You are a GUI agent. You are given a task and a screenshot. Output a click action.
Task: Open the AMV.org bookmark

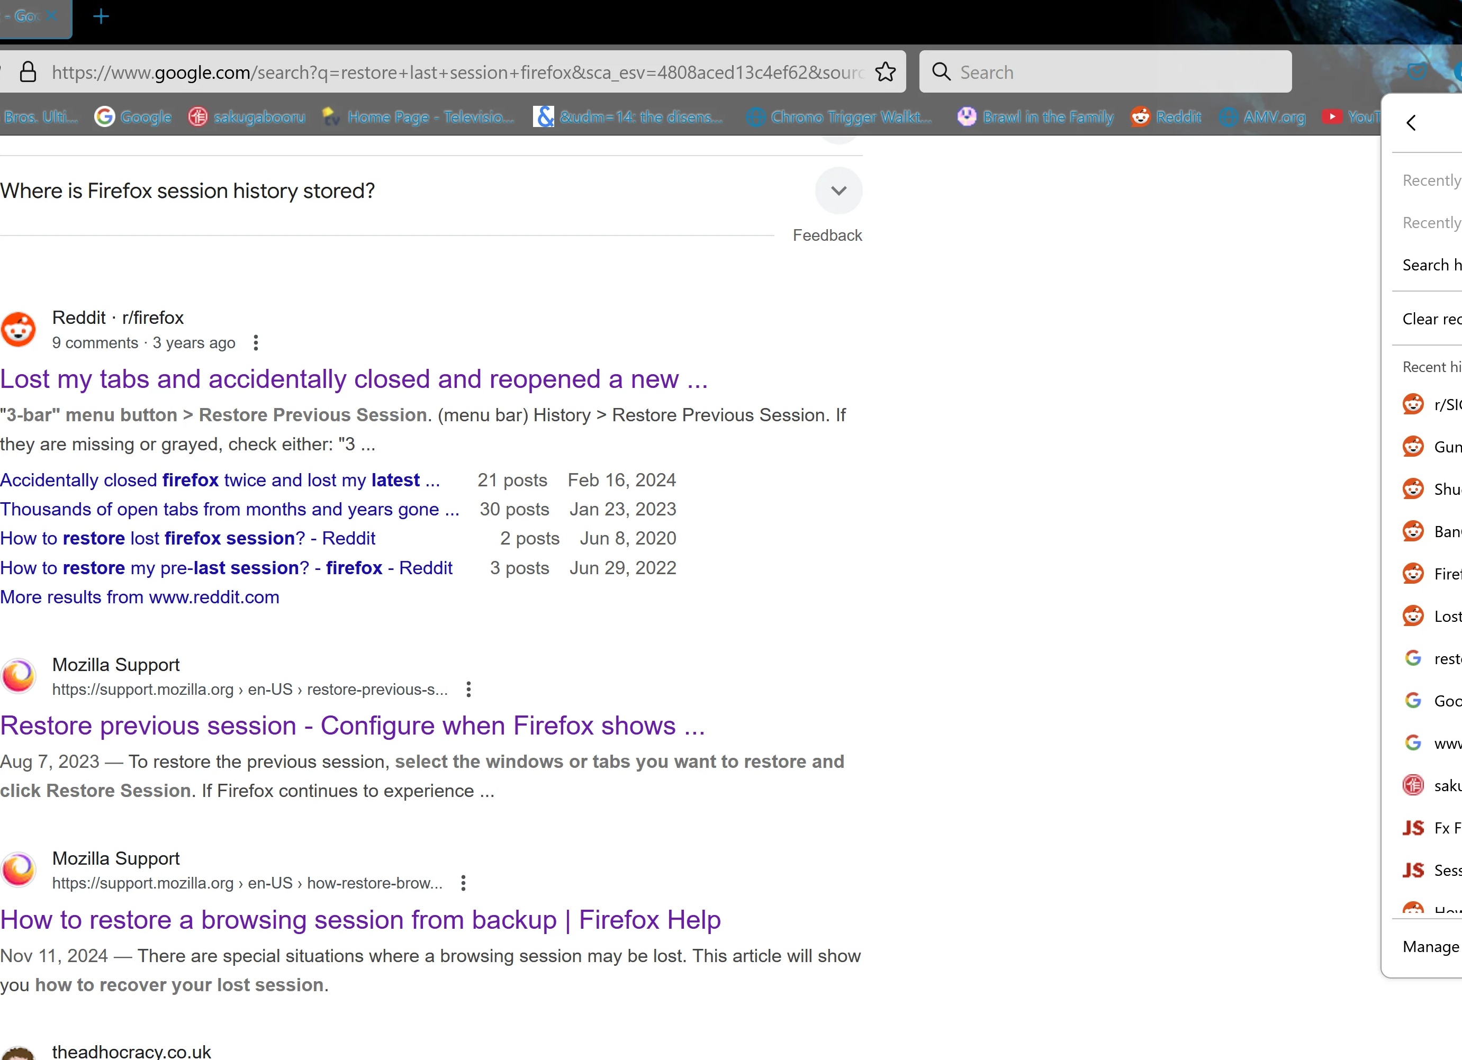[x=1263, y=116]
